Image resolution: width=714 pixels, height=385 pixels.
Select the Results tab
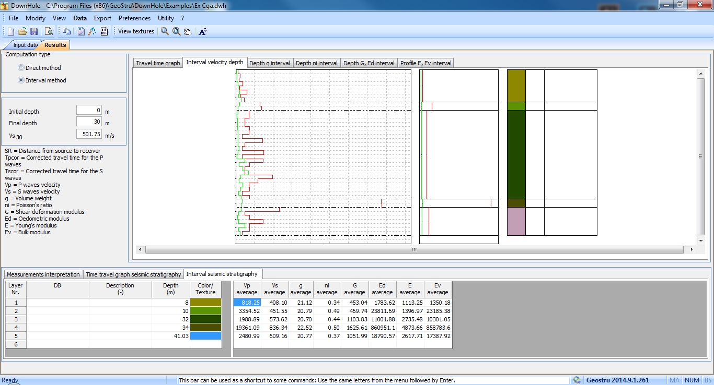55,45
